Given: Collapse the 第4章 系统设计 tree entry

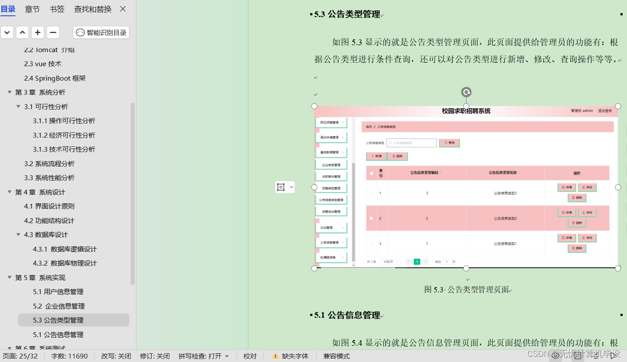Looking at the screenshot, I should coord(10,192).
